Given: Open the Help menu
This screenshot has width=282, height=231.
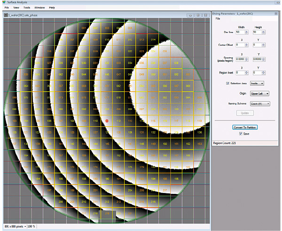Looking at the screenshot, I should pyautogui.click(x=52, y=8).
